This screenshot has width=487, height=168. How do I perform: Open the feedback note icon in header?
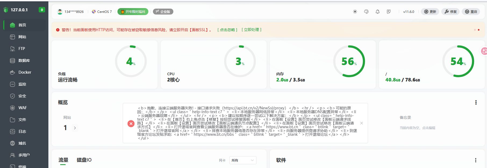(389, 12)
